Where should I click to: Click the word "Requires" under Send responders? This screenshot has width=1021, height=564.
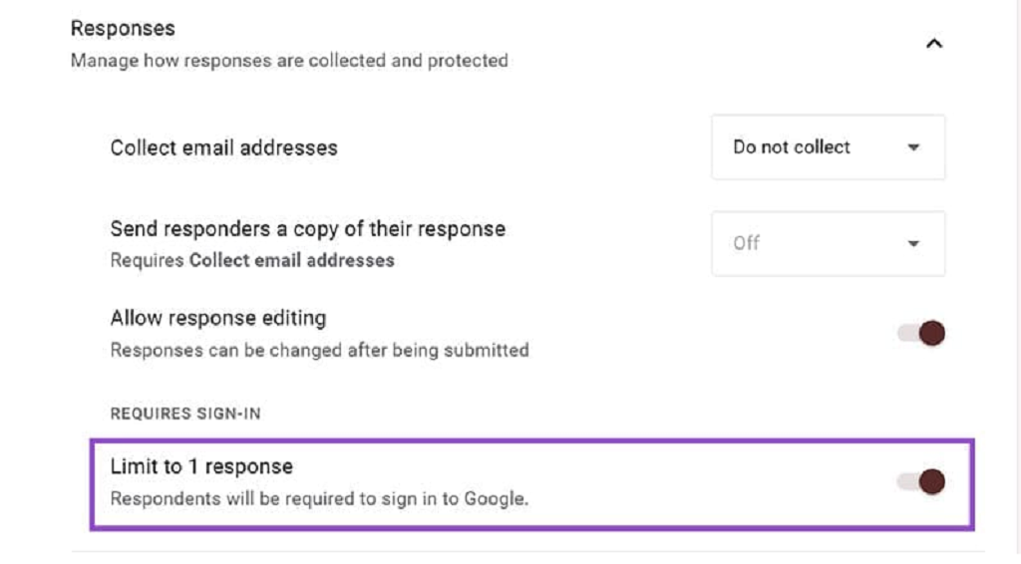[148, 261]
